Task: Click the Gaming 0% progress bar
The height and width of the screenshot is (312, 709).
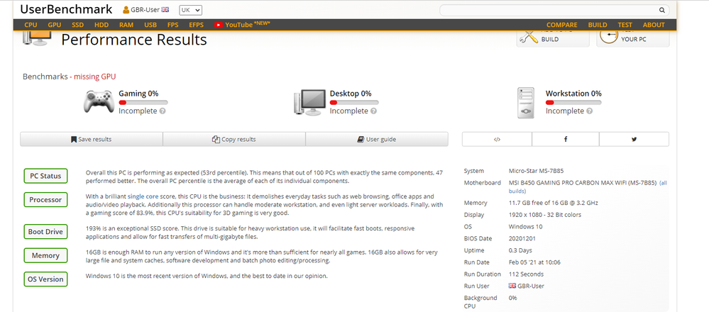Action: [143, 103]
